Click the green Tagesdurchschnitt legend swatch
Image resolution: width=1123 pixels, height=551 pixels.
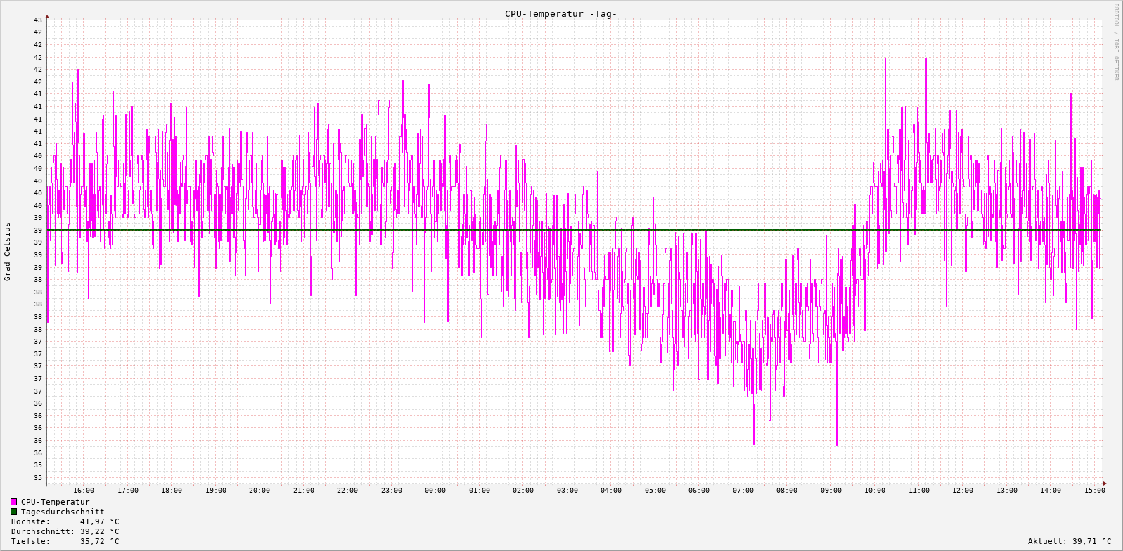[x=13, y=512]
